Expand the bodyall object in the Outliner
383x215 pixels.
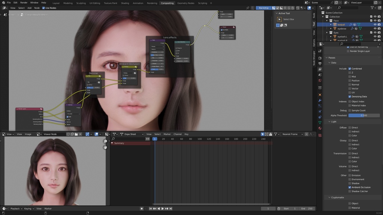tap(331, 25)
